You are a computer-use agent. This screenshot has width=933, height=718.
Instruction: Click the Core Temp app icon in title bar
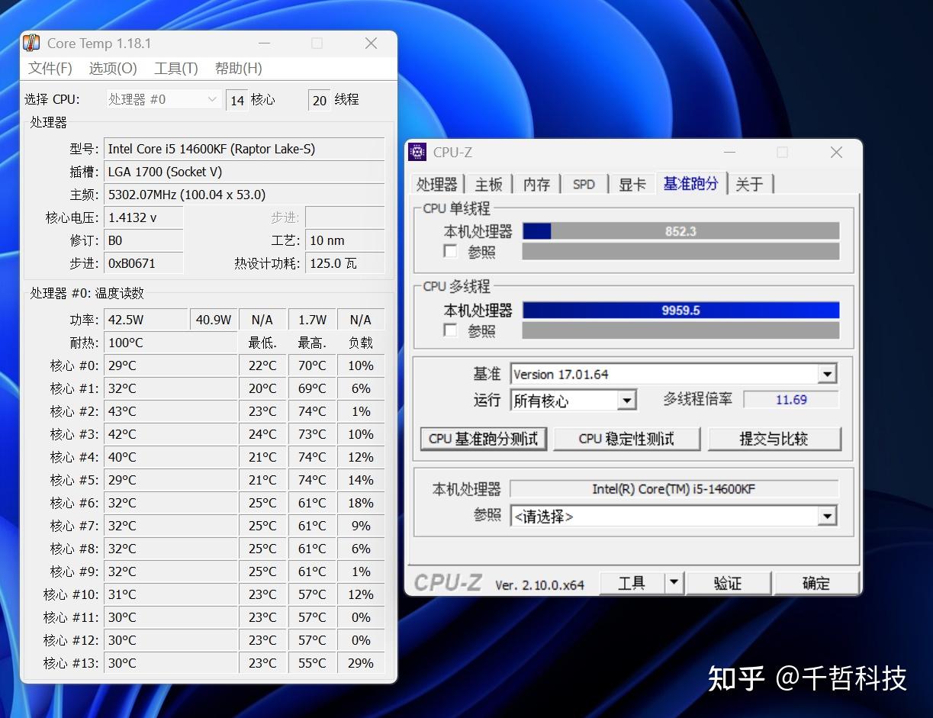[x=31, y=43]
